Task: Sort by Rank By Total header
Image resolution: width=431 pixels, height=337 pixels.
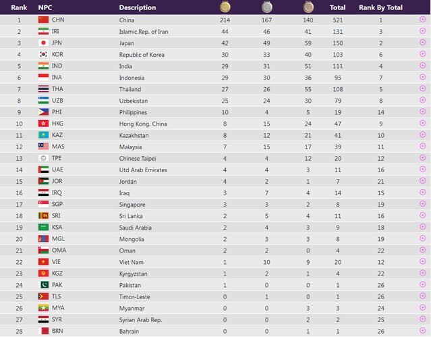Action: tap(380, 7)
